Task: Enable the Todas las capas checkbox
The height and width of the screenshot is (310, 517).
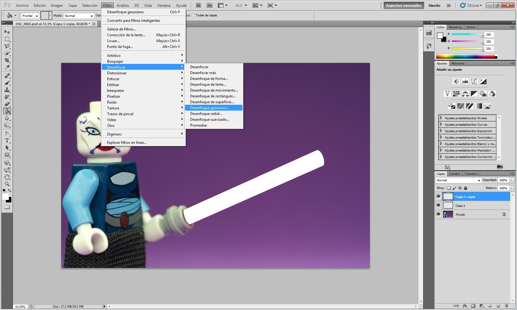Action: [x=193, y=15]
